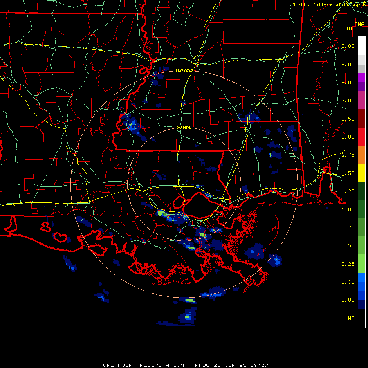Image resolution: width=368 pixels, height=368 pixels.
Task: Click the yellow legend swatch at 1.50
Action: (361, 173)
